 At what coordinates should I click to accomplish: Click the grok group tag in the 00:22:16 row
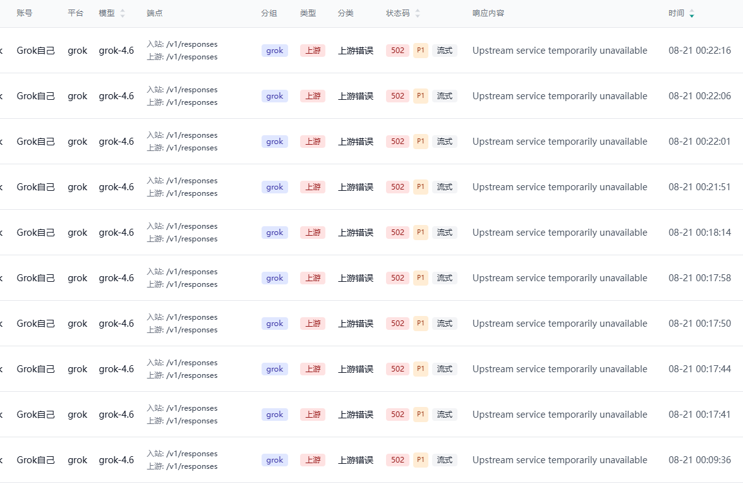click(x=275, y=51)
